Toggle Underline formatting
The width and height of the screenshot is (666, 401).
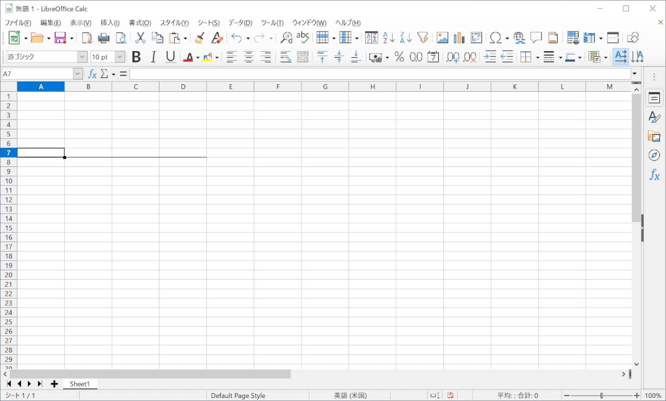point(171,57)
